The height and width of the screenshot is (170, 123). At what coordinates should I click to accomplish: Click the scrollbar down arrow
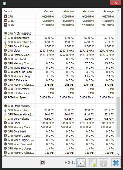[x=118, y=154]
